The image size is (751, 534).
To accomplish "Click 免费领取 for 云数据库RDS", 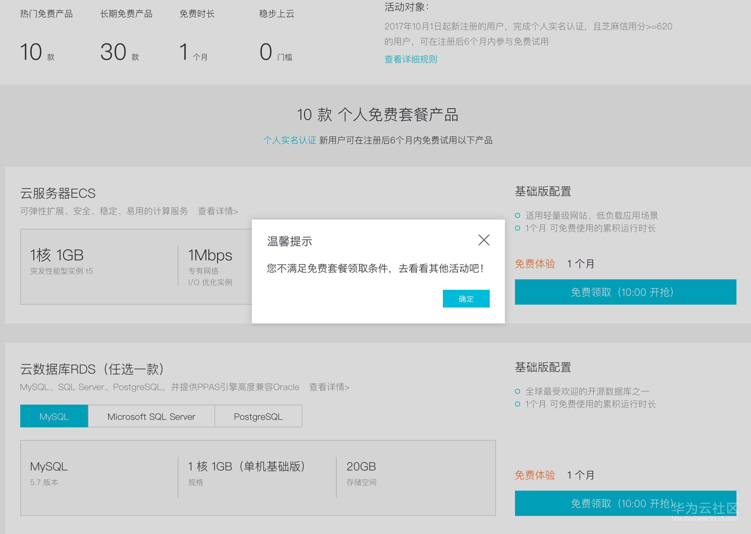I will click(625, 503).
